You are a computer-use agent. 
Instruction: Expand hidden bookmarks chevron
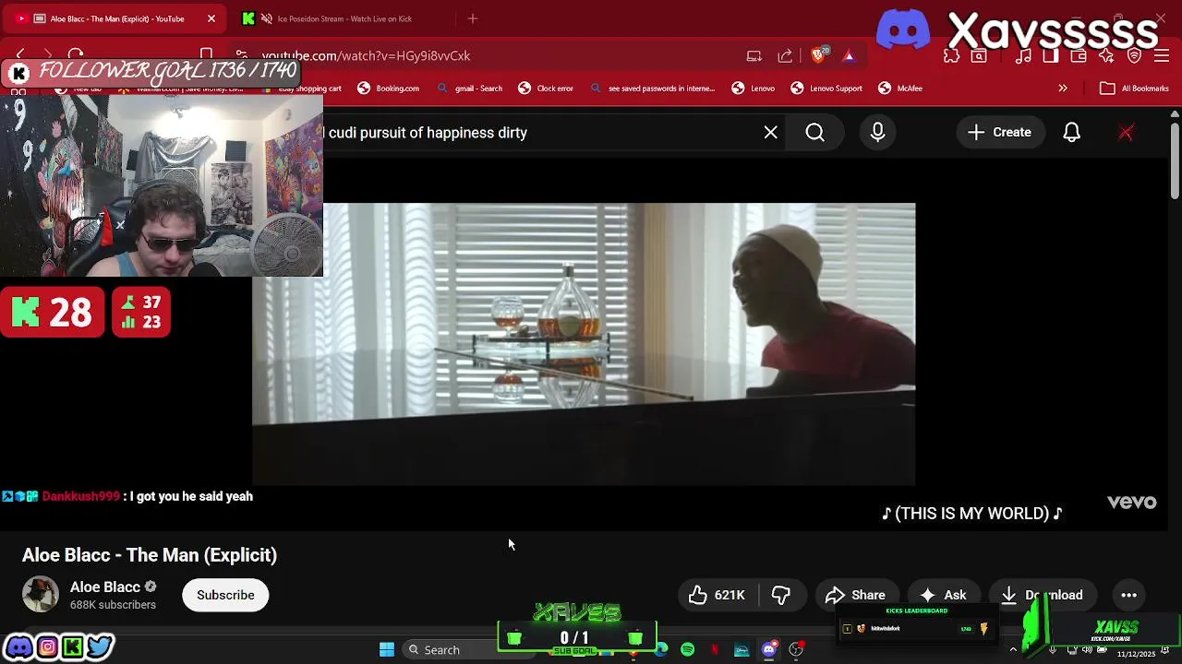pyautogui.click(x=1063, y=89)
